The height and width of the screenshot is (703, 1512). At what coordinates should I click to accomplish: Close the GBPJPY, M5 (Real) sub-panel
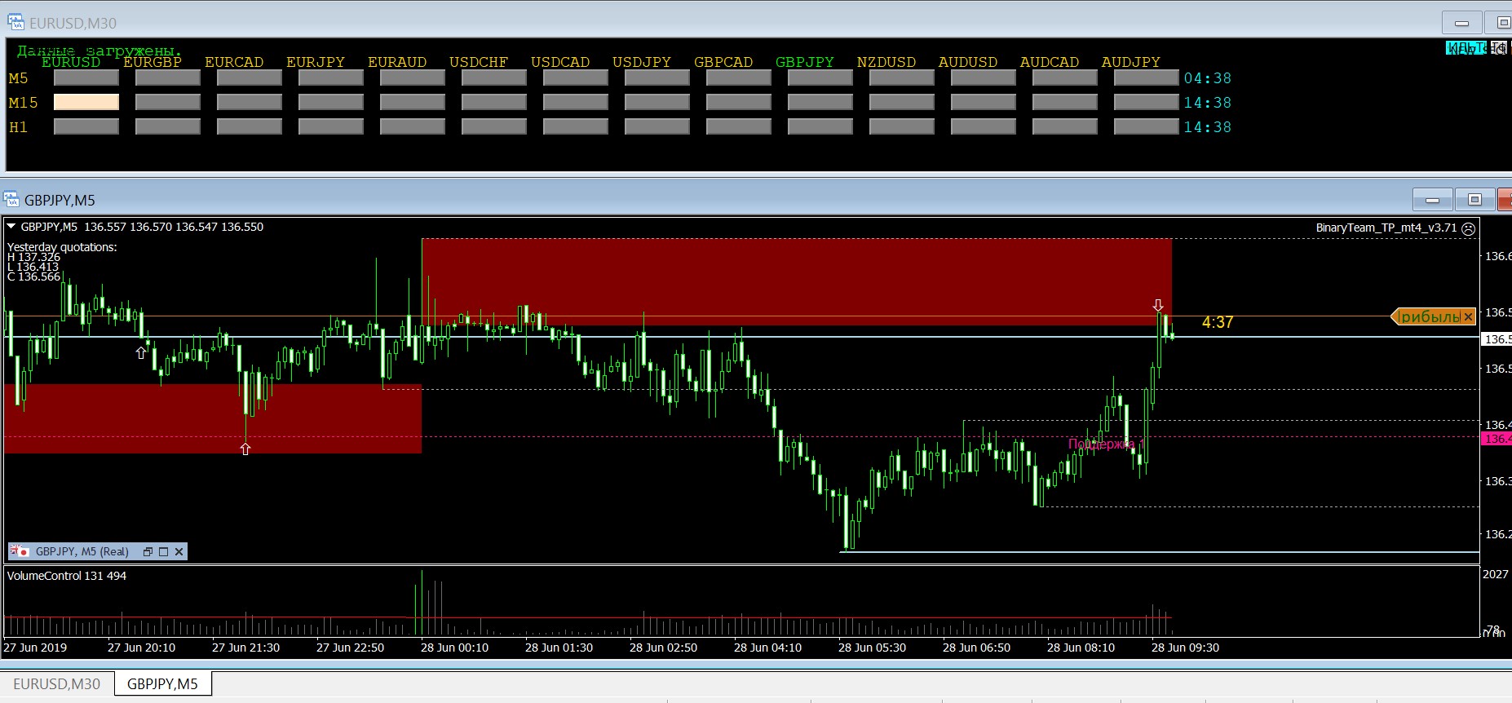pyautogui.click(x=179, y=552)
